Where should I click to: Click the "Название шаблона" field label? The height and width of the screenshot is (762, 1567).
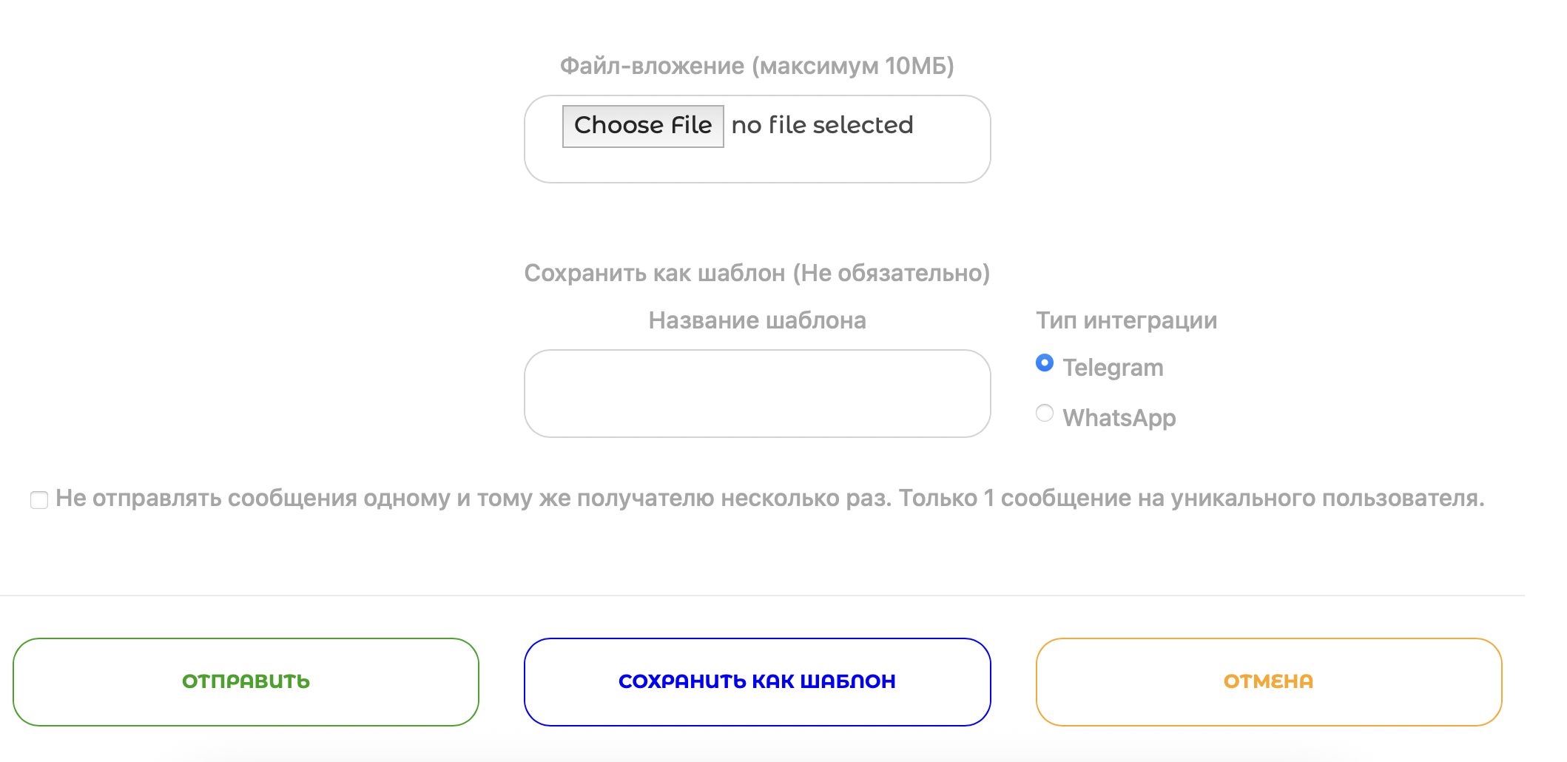pyautogui.click(x=757, y=321)
